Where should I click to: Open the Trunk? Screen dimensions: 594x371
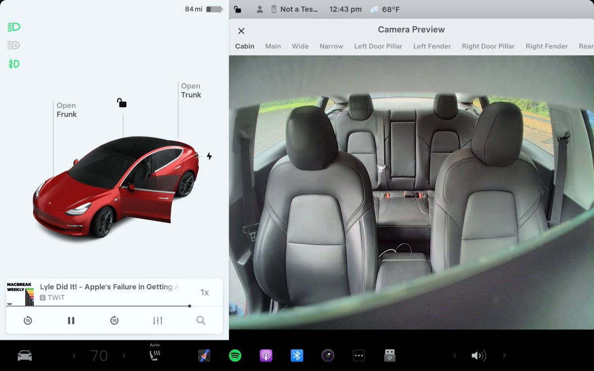(x=191, y=90)
